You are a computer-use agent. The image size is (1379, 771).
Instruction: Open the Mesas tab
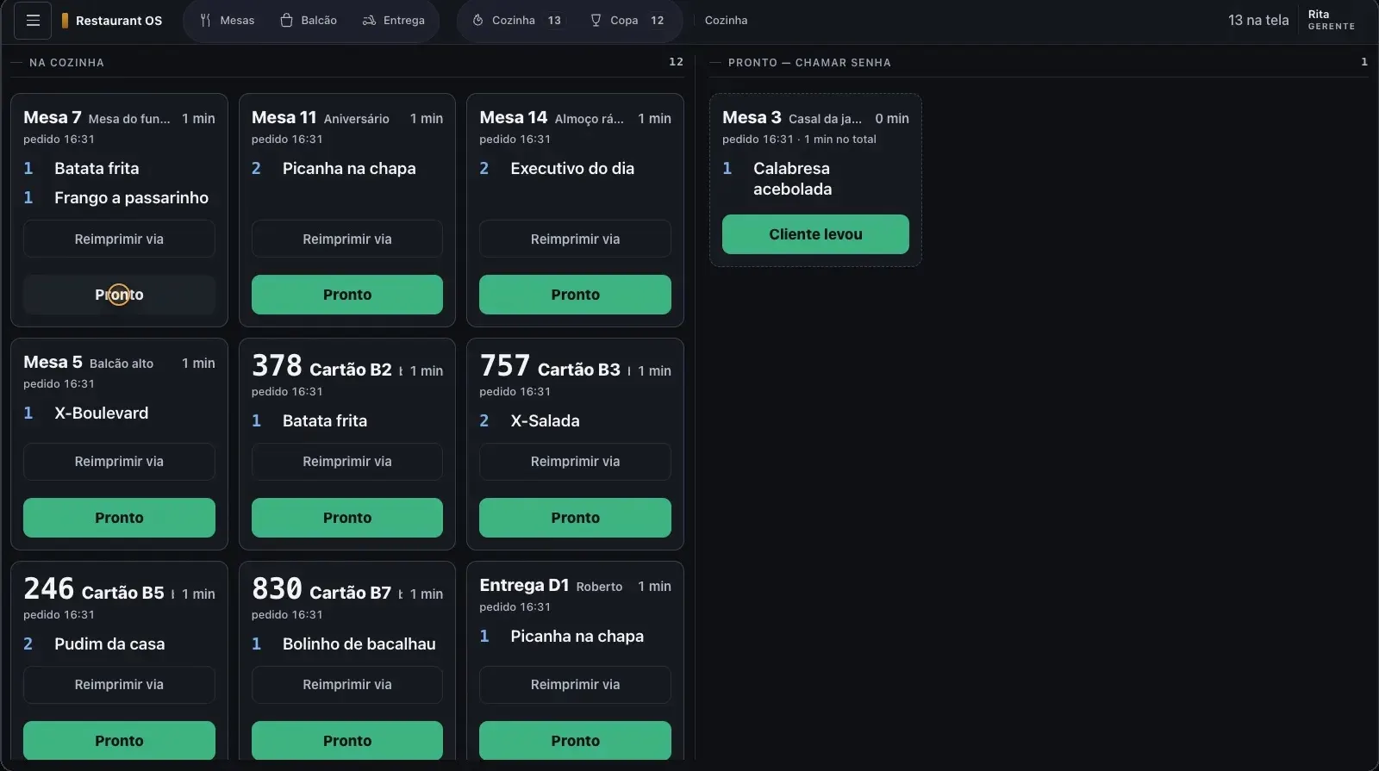tap(227, 21)
